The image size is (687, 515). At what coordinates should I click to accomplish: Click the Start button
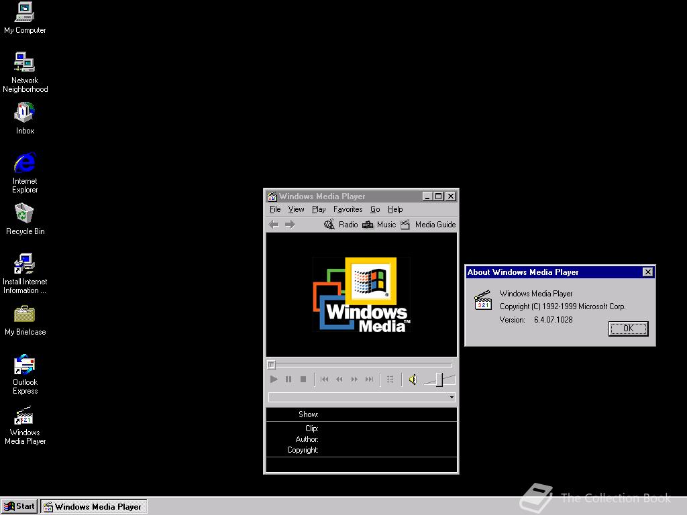pyautogui.click(x=19, y=507)
